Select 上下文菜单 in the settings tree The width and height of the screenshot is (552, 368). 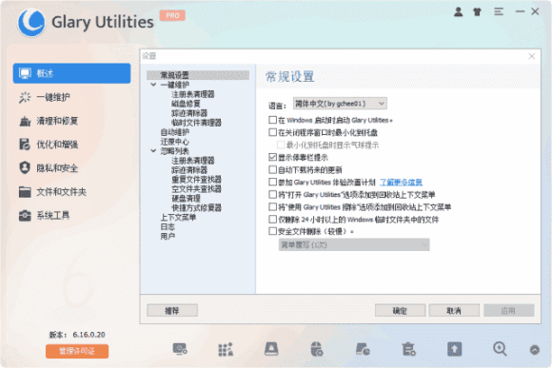178,218
